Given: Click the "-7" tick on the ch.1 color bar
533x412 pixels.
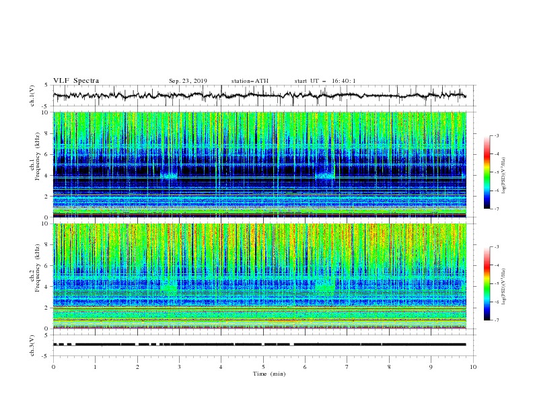Looking at the screenshot, I should click(496, 209).
